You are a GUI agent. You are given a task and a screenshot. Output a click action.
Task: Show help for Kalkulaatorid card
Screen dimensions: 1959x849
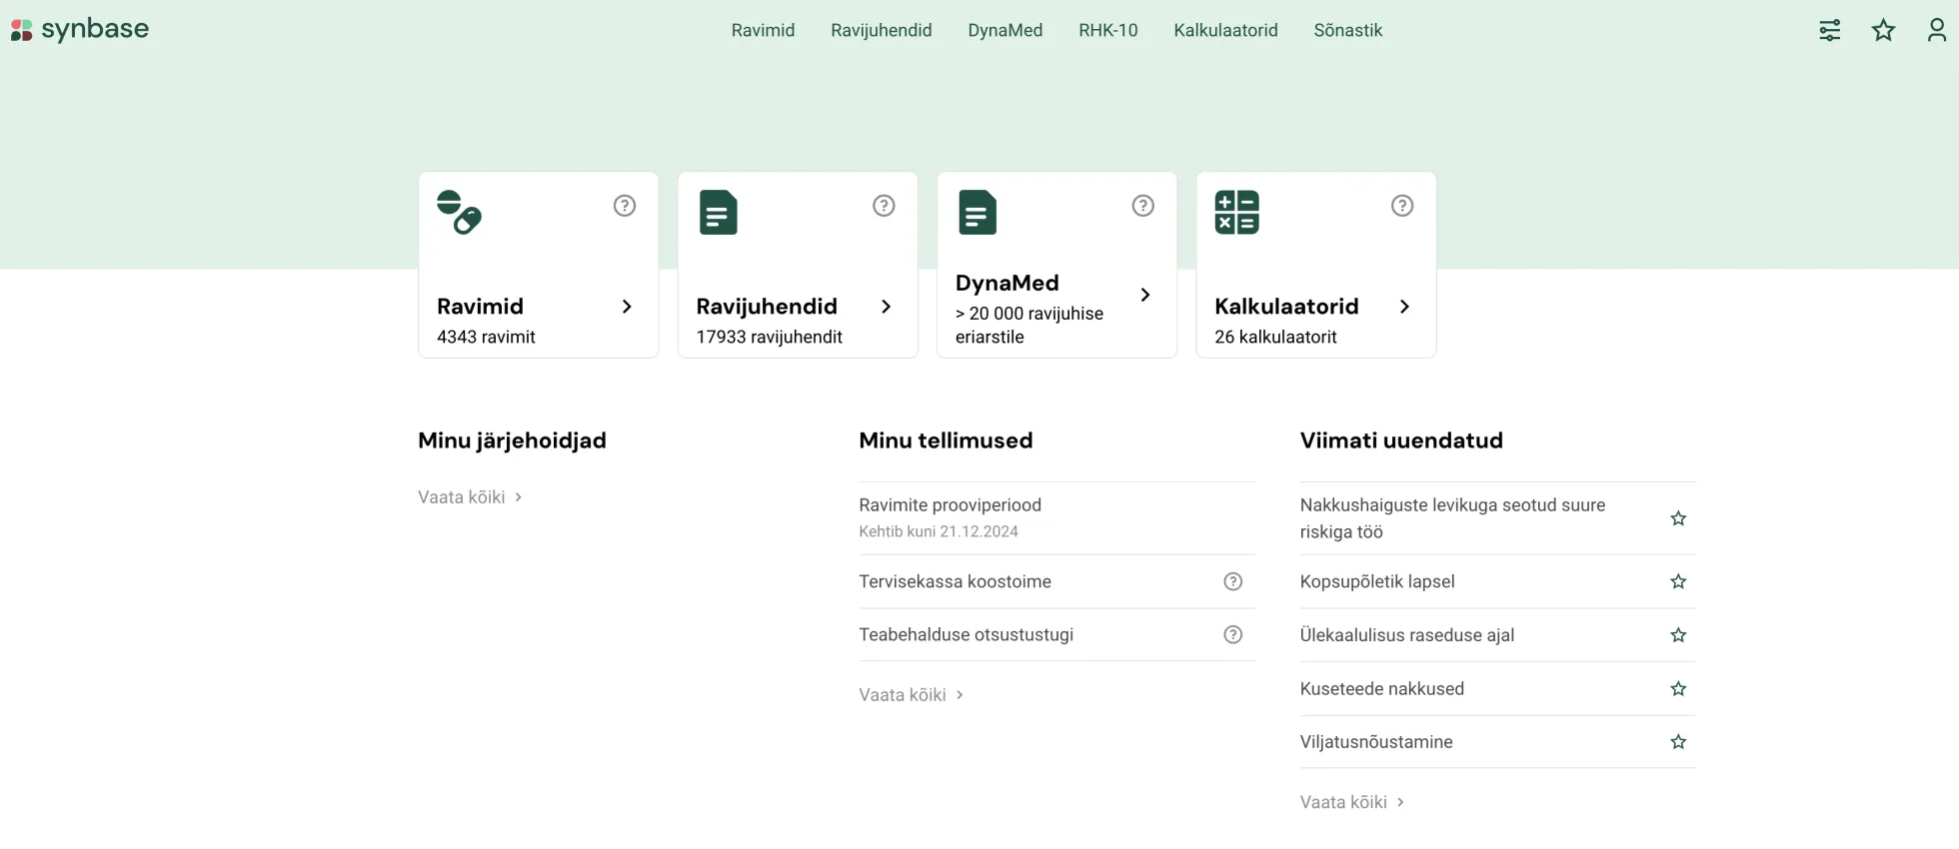[x=1402, y=206]
